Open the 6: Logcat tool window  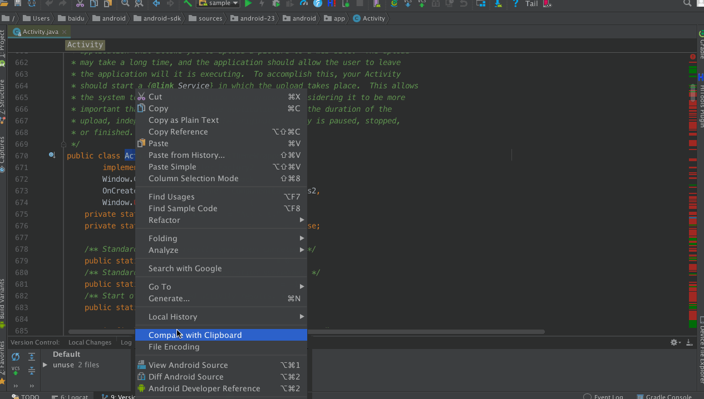(x=70, y=396)
